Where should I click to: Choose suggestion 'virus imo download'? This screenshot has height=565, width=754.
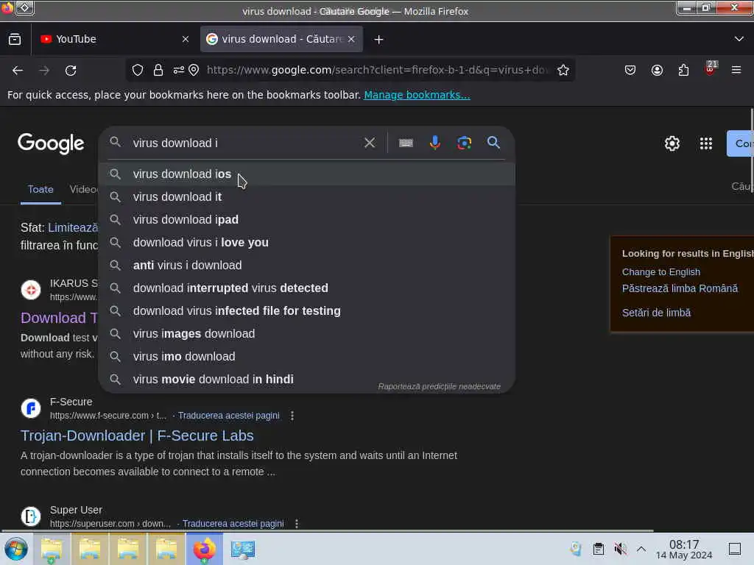pyautogui.click(x=307, y=357)
